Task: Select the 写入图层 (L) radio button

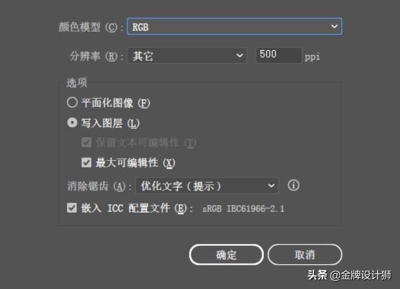Action: click(x=72, y=122)
